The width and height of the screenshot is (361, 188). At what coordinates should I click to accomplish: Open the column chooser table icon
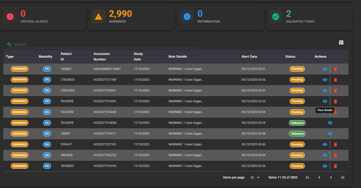[341, 43]
